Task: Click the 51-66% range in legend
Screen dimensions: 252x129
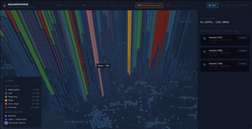Action: point(36,101)
